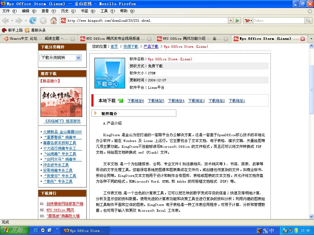Click the Kingsoft site icon in address bar
This screenshot has height=235, width=314.
[x=63, y=21]
